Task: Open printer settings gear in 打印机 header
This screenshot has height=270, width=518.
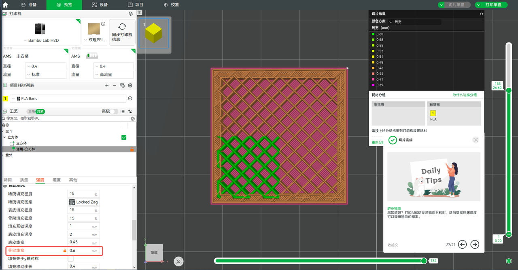Action: [131, 14]
